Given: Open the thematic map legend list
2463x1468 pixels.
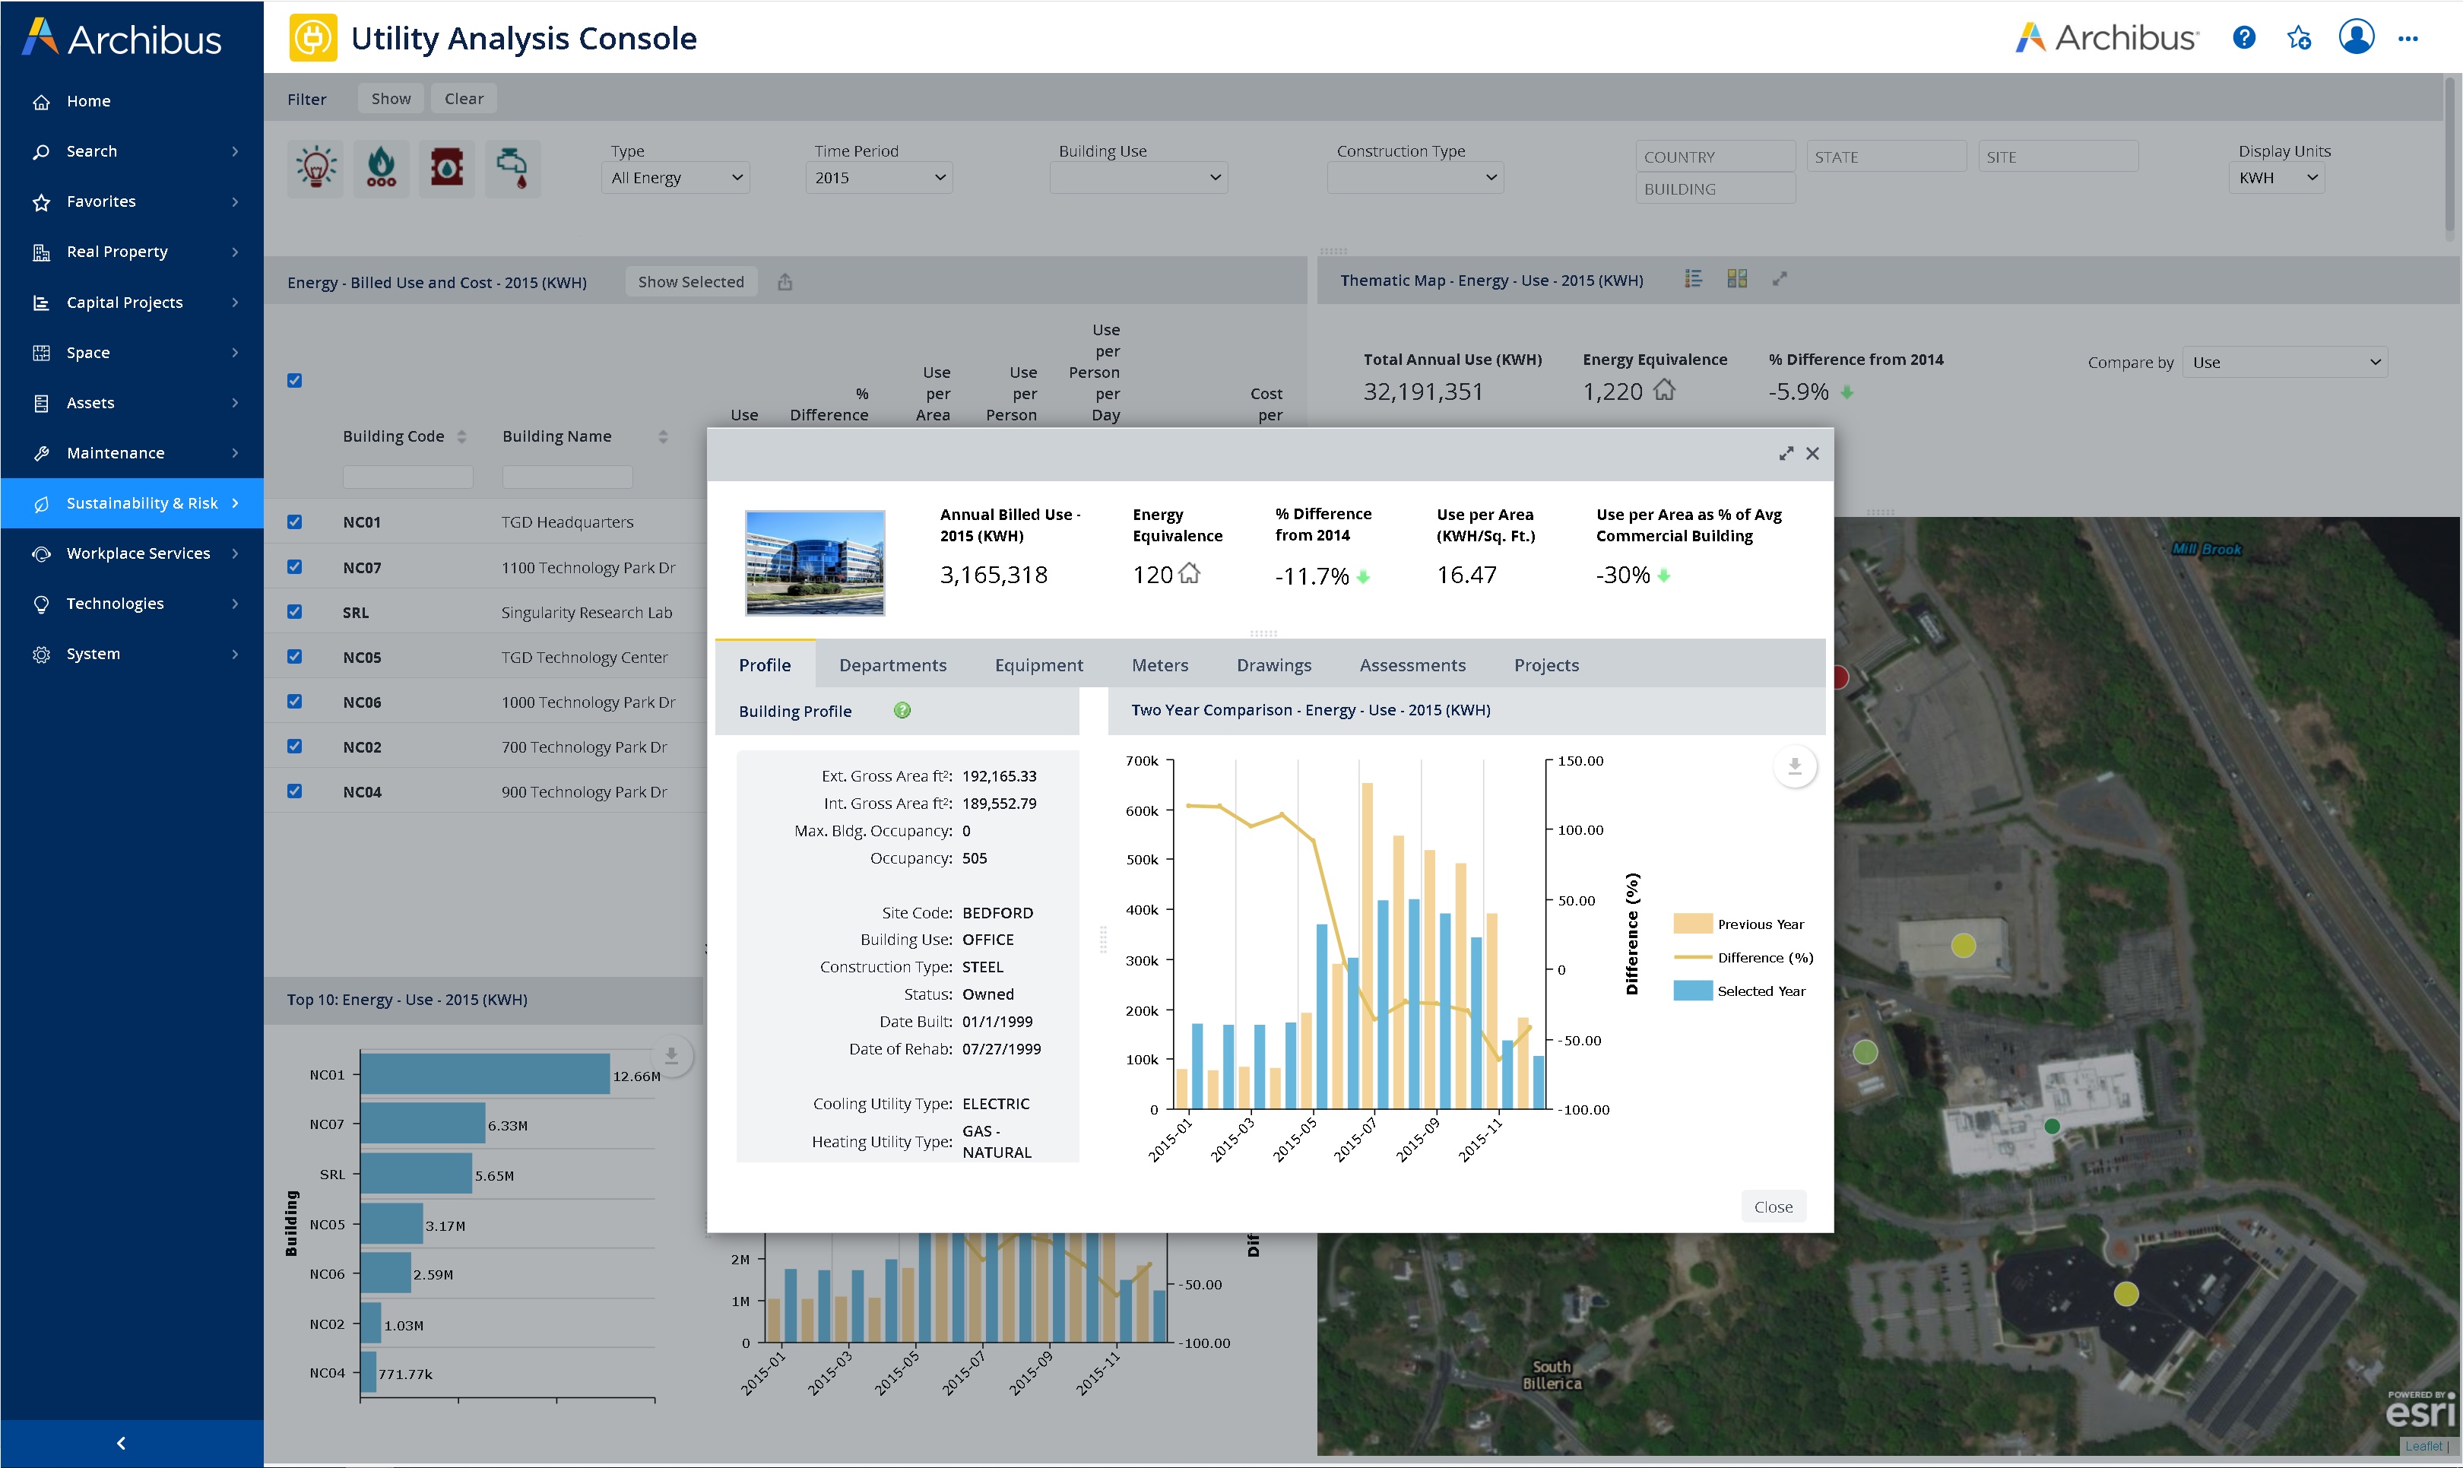Looking at the screenshot, I should 1694,278.
